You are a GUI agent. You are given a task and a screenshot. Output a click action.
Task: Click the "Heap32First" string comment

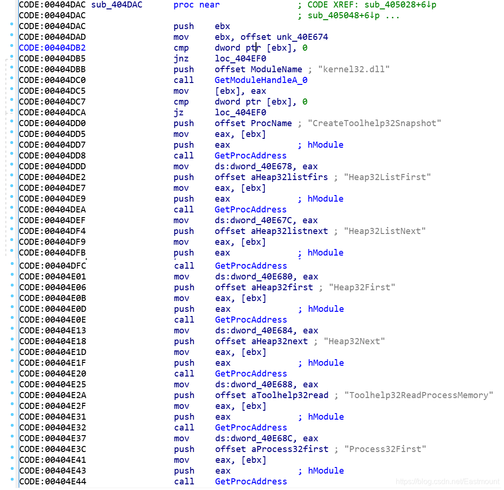pos(362,287)
